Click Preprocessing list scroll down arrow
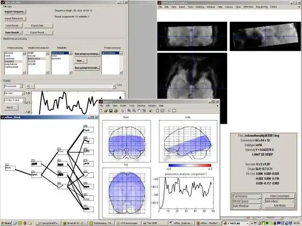Image resolution: width=302 pixels, height=226 pixels. [24, 73]
